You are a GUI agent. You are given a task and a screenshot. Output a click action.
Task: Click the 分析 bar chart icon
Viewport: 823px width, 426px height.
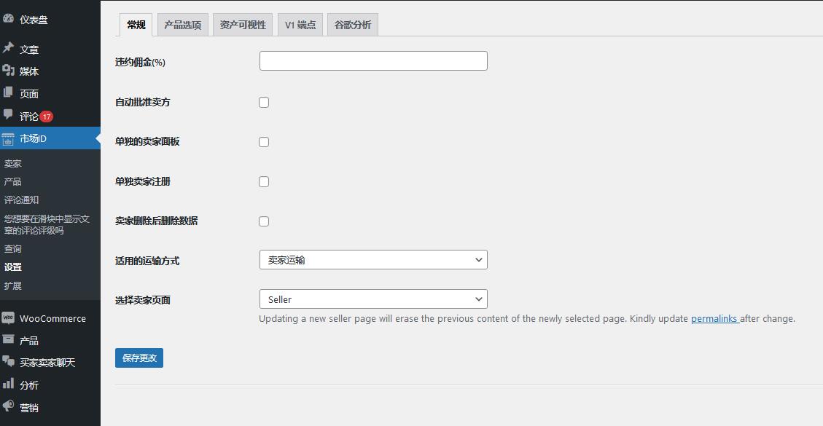[8, 384]
